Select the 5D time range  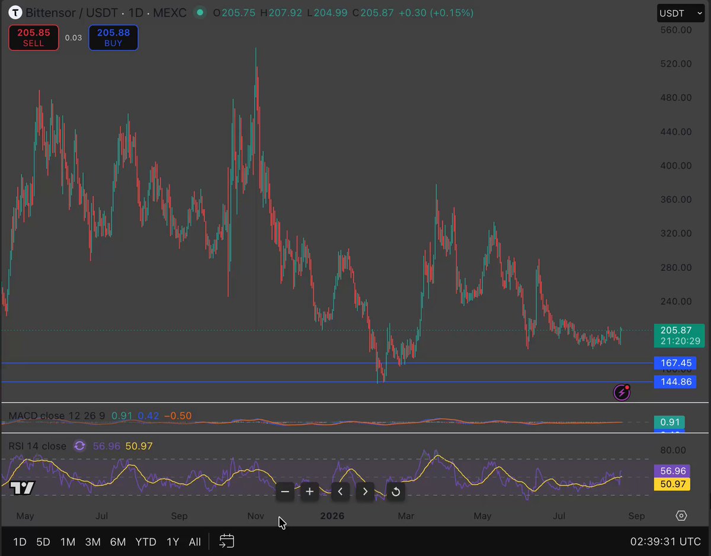[43, 542]
